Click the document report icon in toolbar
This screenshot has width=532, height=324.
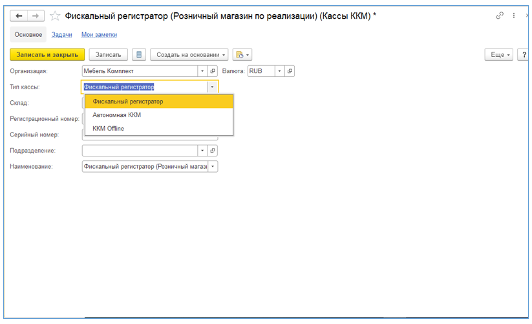[139, 55]
